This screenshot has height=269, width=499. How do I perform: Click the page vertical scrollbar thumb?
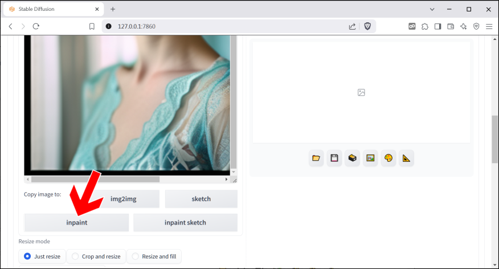[x=494, y=140]
